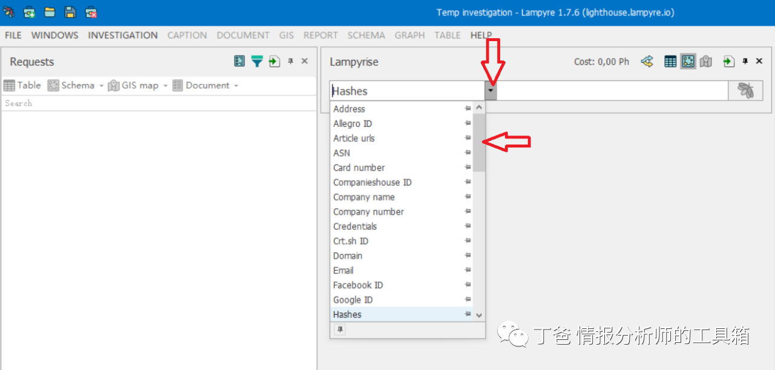Open the GRAPH menu
The height and width of the screenshot is (370, 775).
click(410, 35)
